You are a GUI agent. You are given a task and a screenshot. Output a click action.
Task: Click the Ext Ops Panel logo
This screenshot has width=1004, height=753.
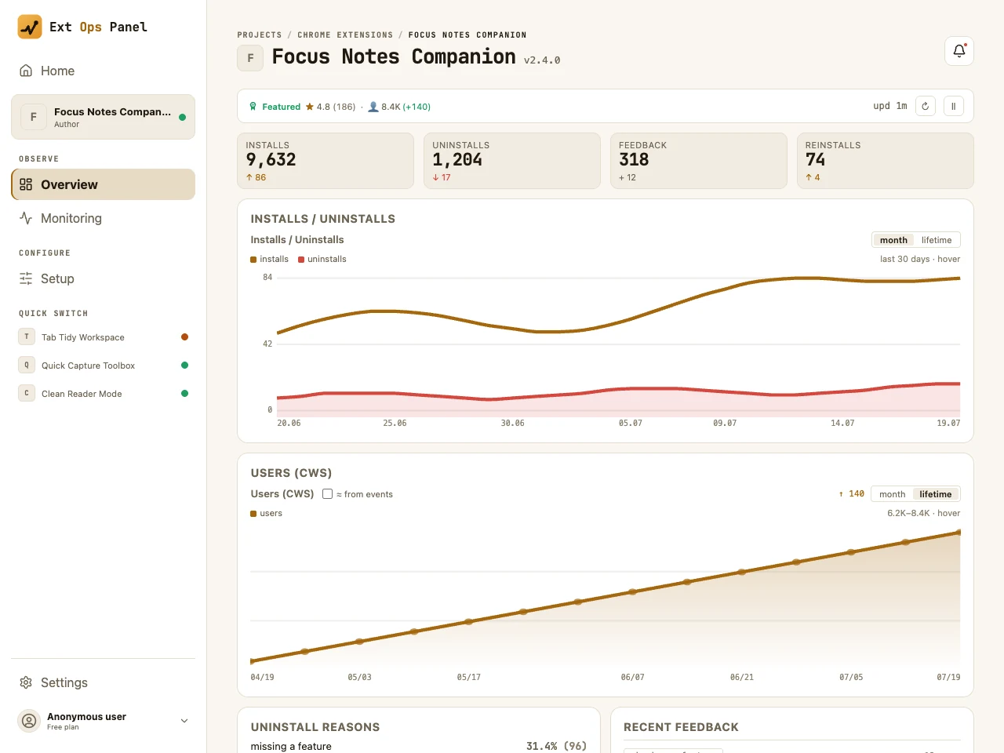(30, 27)
